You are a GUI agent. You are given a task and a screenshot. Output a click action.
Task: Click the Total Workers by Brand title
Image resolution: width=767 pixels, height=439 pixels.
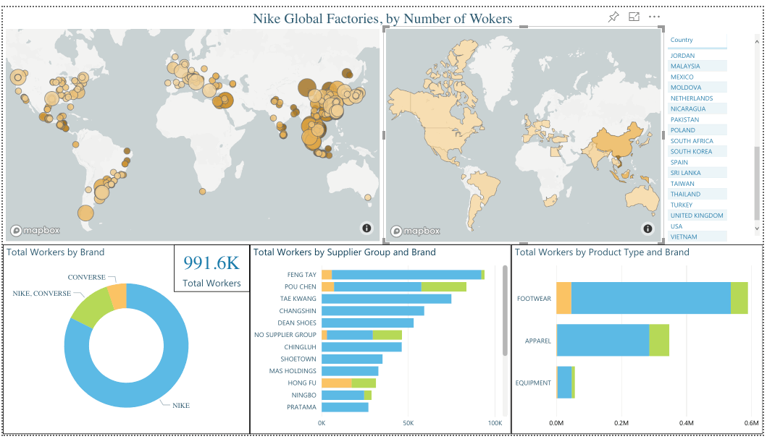click(x=55, y=252)
